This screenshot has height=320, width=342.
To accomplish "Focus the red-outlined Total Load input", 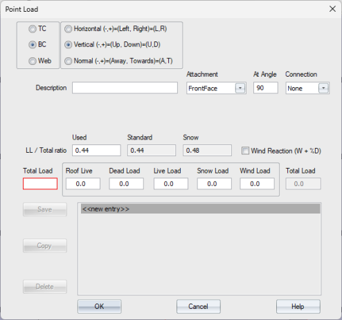I will click(40, 184).
